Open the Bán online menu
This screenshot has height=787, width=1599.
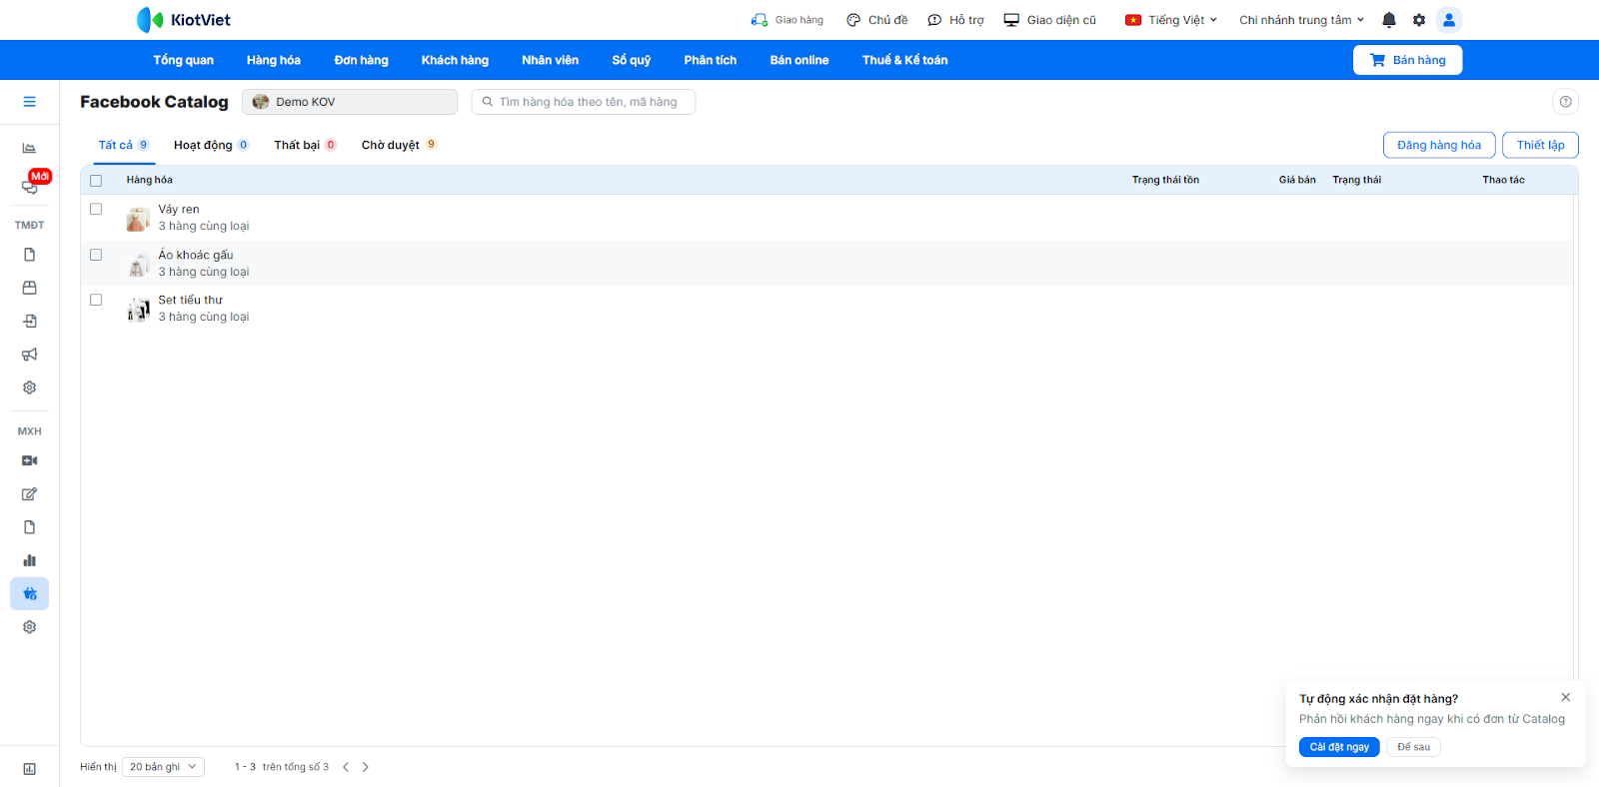pyautogui.click(x=799, y=60)
